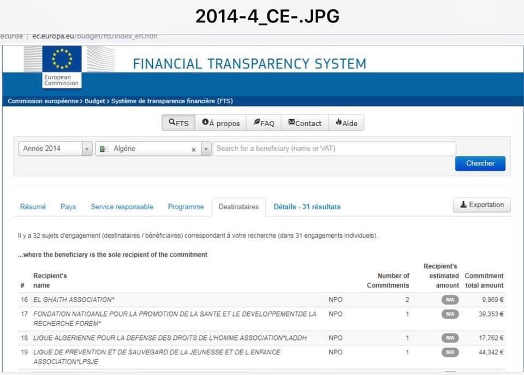Open the Programme tab
The height and width of the screenshot is (375, 524).
coord(186,207)
